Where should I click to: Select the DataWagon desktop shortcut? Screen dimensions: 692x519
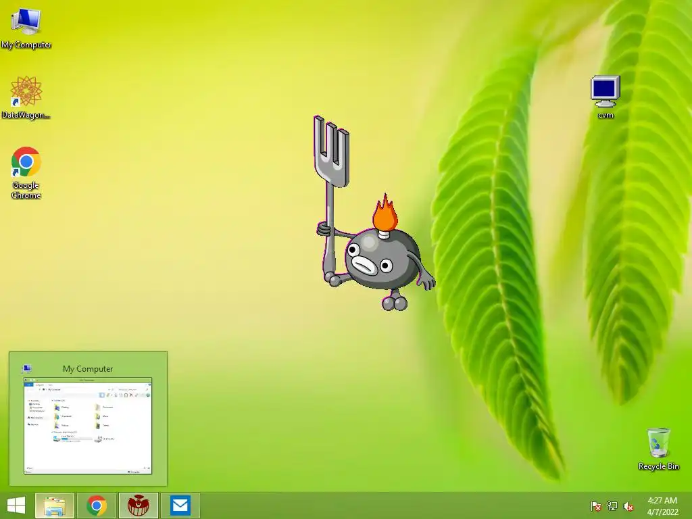tap(26, 97)
